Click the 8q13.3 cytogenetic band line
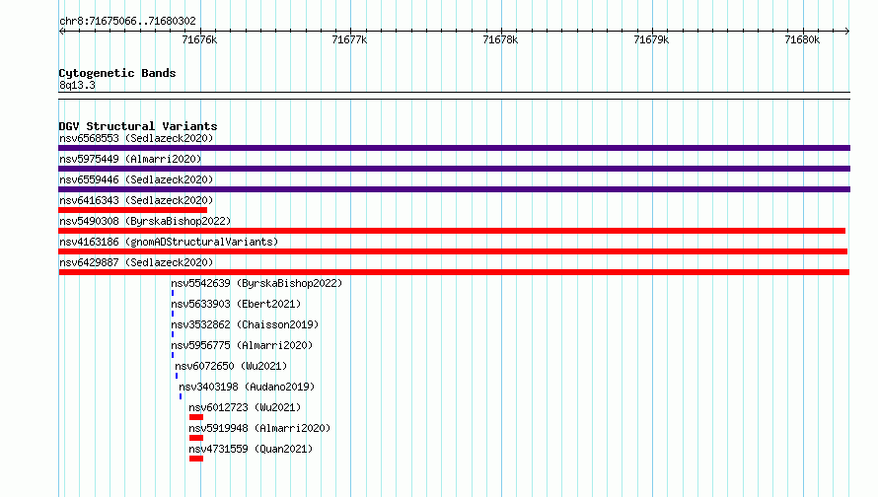The image size is (878, 497). [x=454, y=96]
